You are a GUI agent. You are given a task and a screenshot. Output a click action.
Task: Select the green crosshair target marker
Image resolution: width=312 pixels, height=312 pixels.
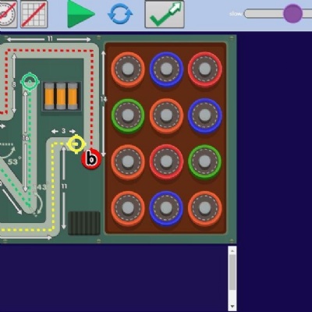point(30,82)
